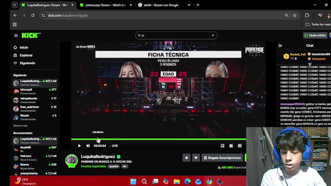Click the 18+ tag

point(125,166)
